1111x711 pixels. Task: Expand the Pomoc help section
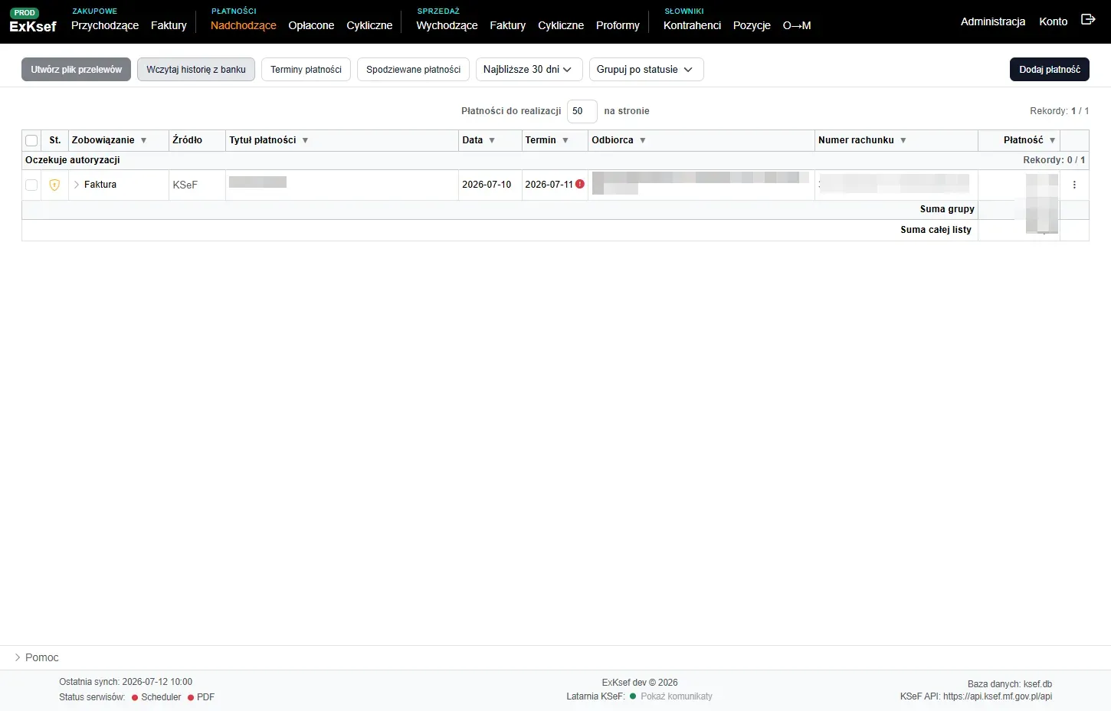click(37, 657)
